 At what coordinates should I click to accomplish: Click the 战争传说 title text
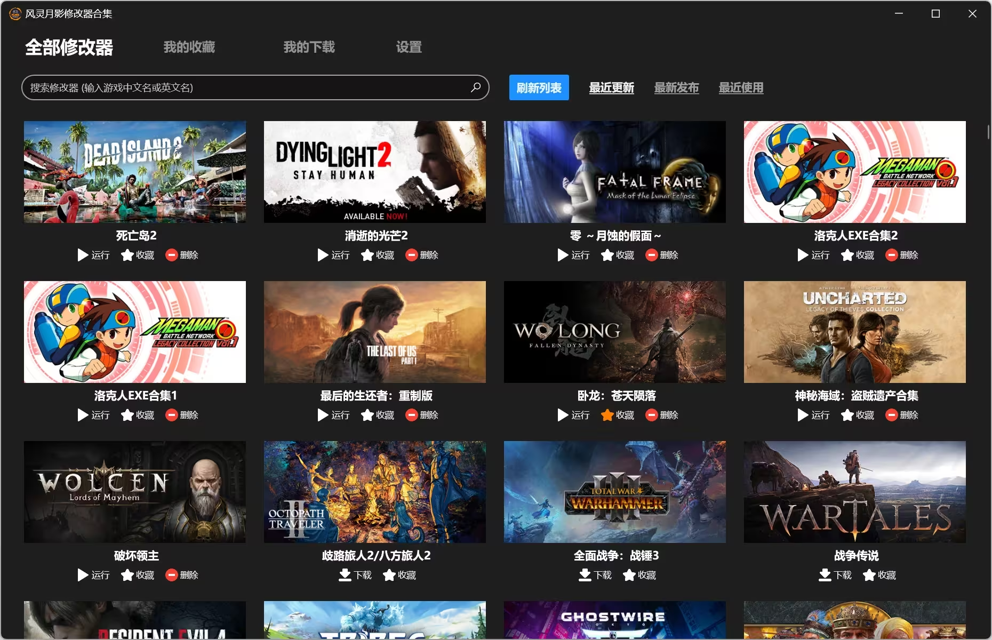(x=856, y=556)
